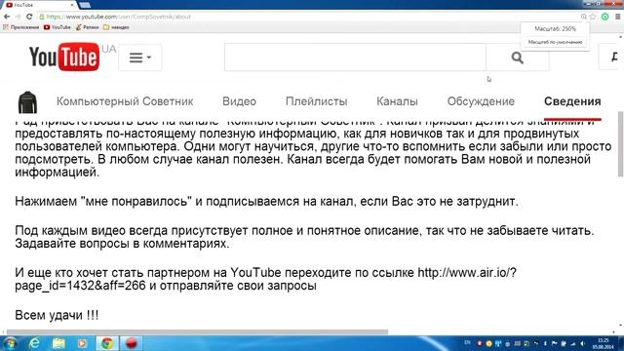The width and height of the screenshot is (624, 351).
Task: Close the YouTube browser tab
Action: [x=72, y=5]
